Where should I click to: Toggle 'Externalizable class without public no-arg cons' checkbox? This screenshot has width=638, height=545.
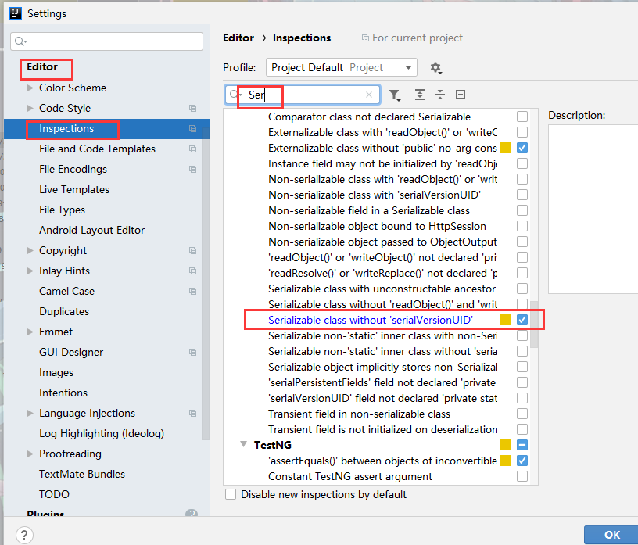click(522, 148)
